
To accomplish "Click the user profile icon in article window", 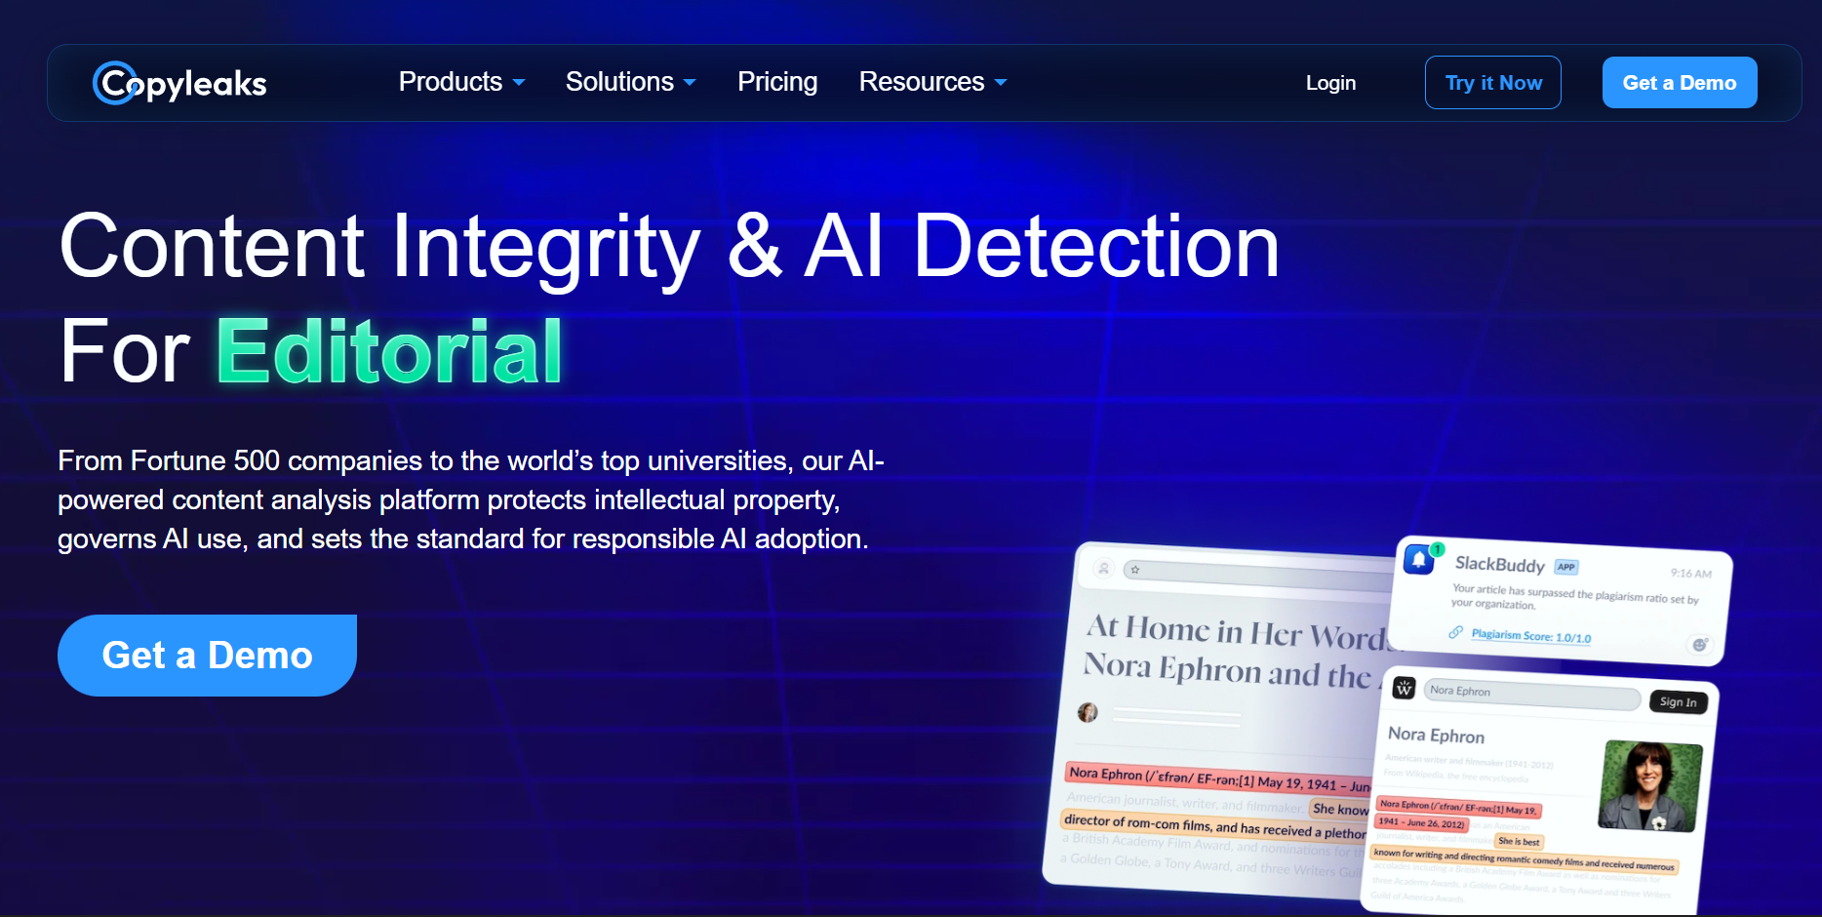I will click(1104, 568).
